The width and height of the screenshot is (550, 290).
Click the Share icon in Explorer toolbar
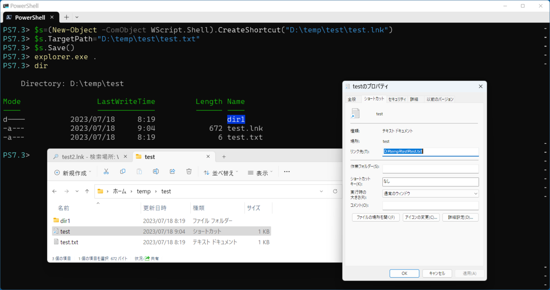click(x=172, y=172)
